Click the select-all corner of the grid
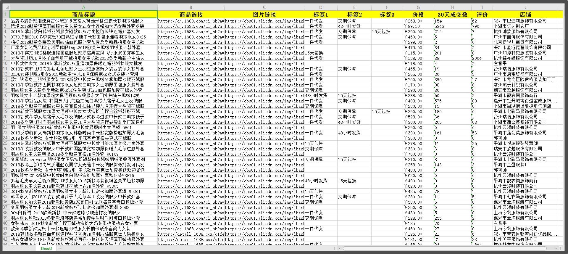The height and width of the screenshot is (254, 568). 6,7
